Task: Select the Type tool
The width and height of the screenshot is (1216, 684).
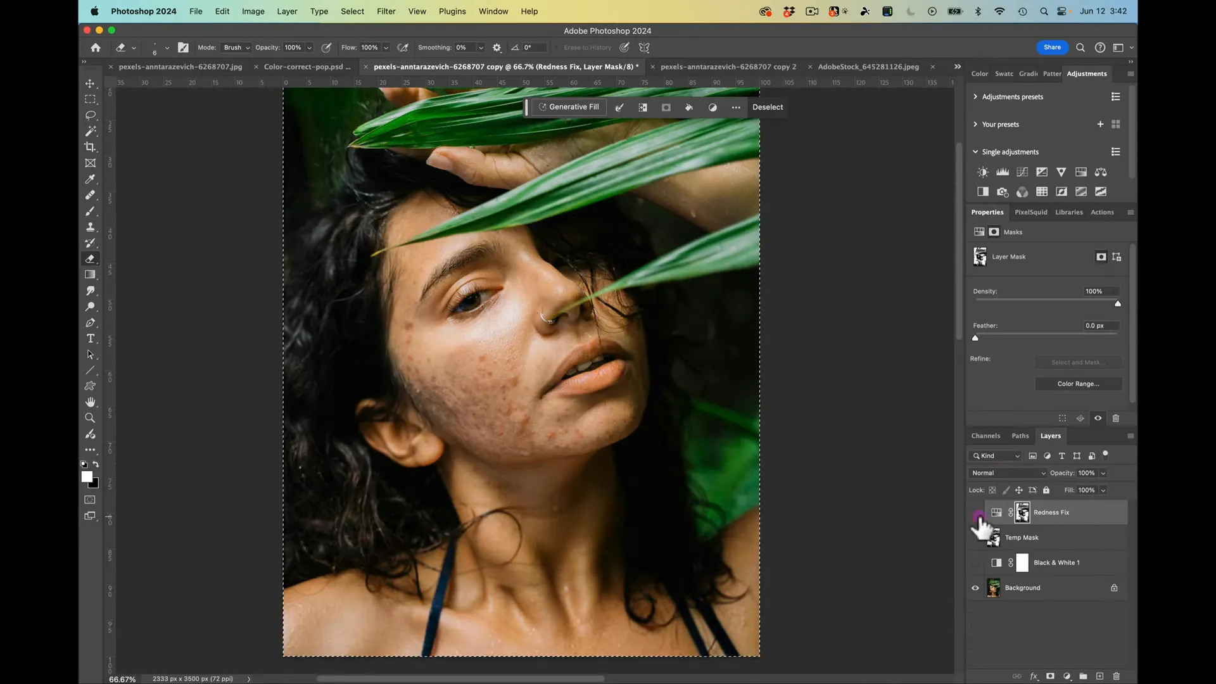Action: [91, 338]
